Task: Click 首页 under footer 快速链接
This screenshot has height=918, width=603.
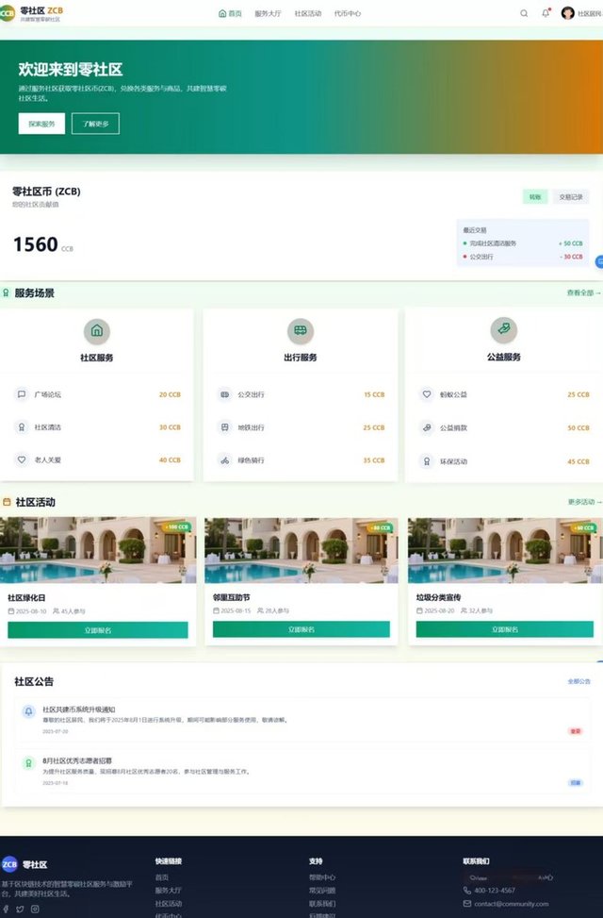Action: [x=162, y=877]
